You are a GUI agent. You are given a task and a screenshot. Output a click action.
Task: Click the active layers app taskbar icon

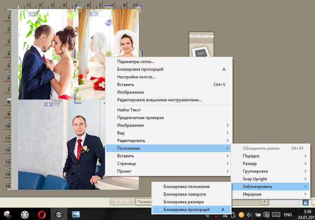[59, 214]
